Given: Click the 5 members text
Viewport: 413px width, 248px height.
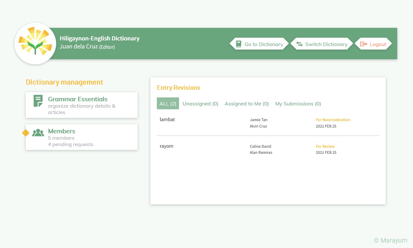Looking at the screenshot, I should click(x=61, y=138).
